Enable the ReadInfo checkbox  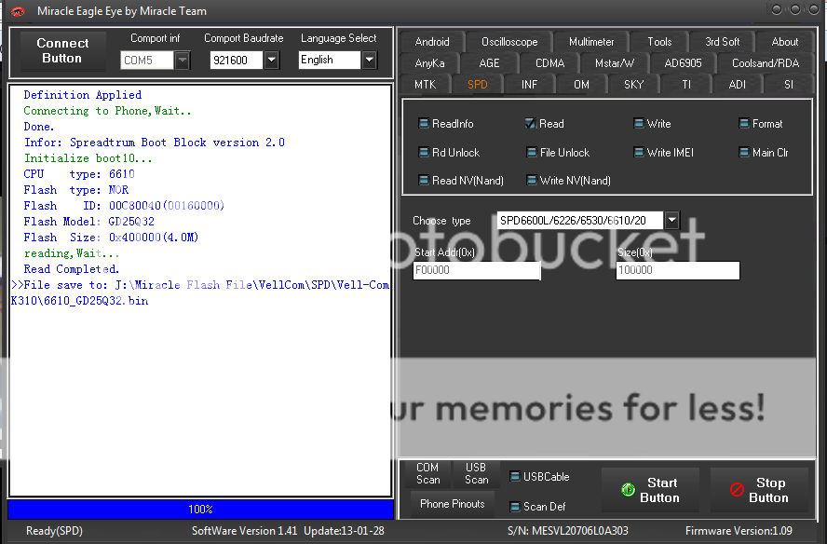click(x=424, y=124)
